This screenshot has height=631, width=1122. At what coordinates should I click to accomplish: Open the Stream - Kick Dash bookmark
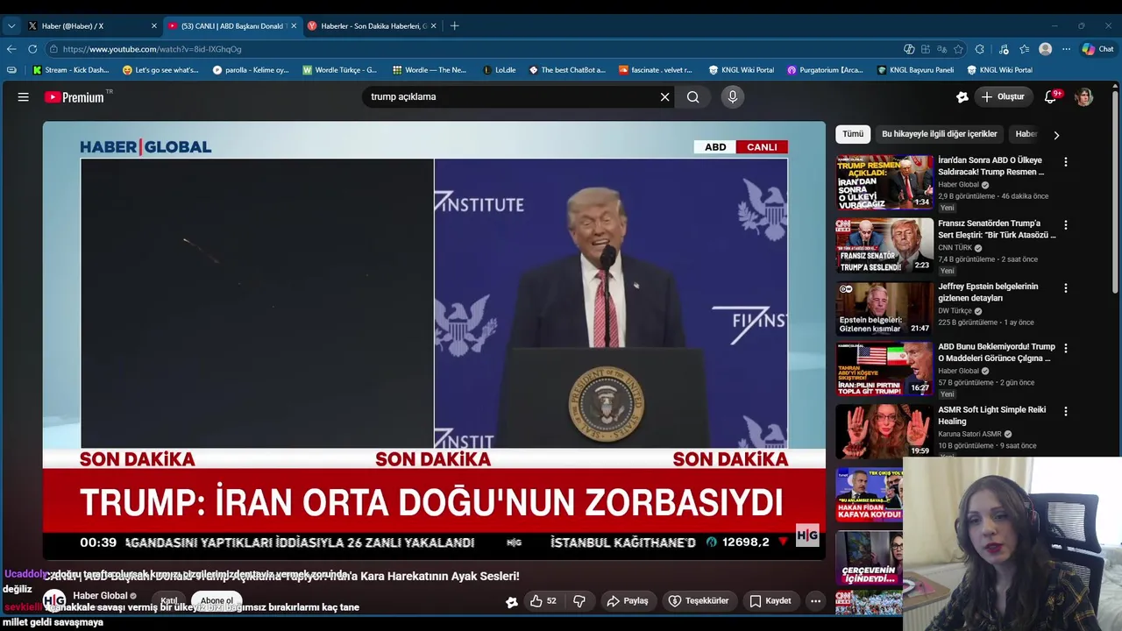pyautogui.click(x=71, y=70)
